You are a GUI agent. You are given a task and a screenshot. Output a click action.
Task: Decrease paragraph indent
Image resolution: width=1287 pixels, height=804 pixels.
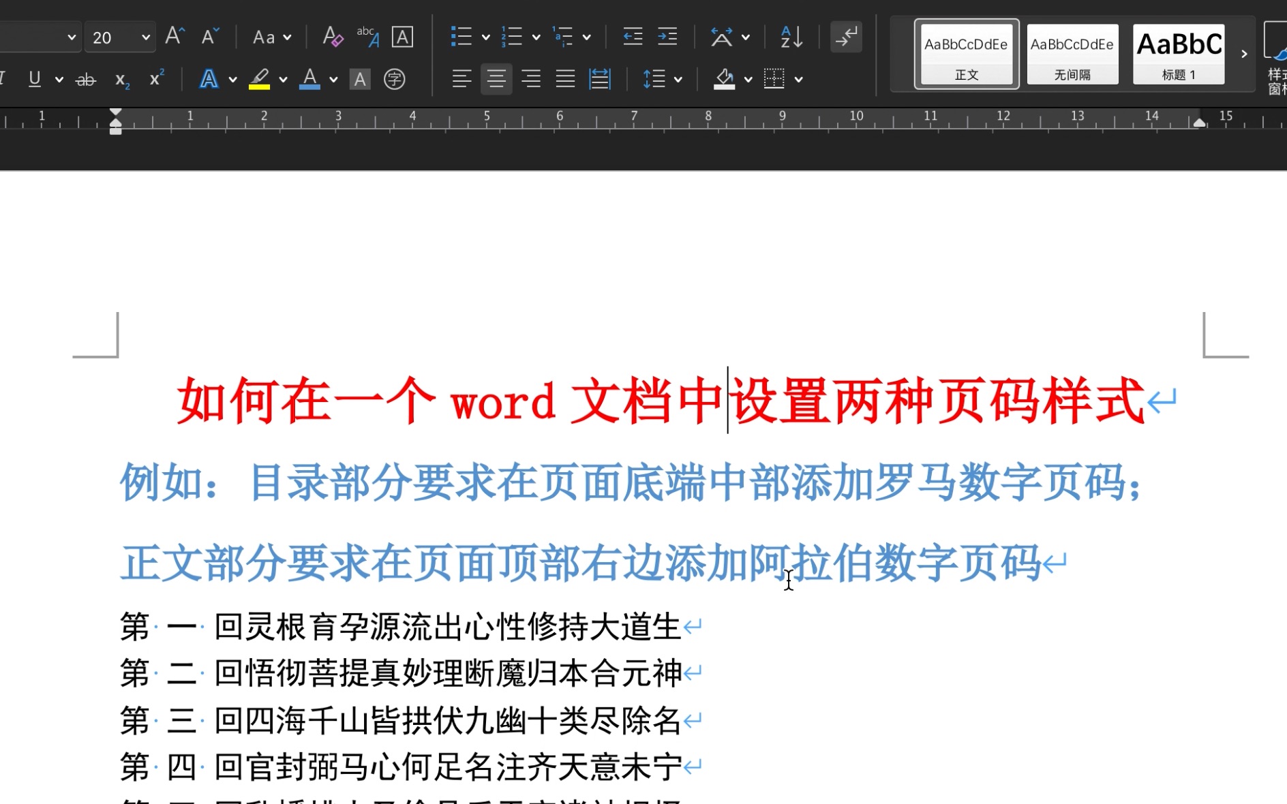click(x=633, y=37)
